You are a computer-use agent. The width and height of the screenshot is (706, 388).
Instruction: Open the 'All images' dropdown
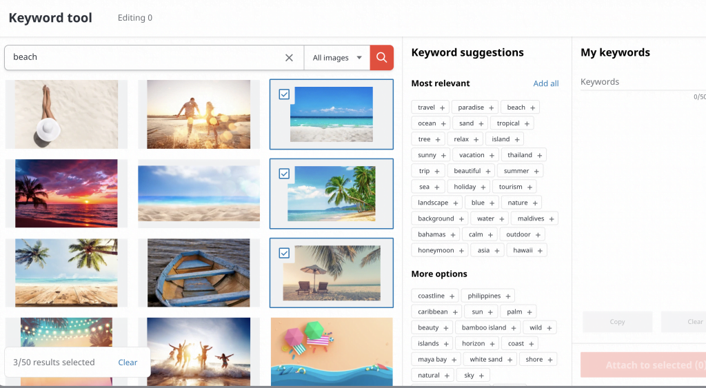337,58
